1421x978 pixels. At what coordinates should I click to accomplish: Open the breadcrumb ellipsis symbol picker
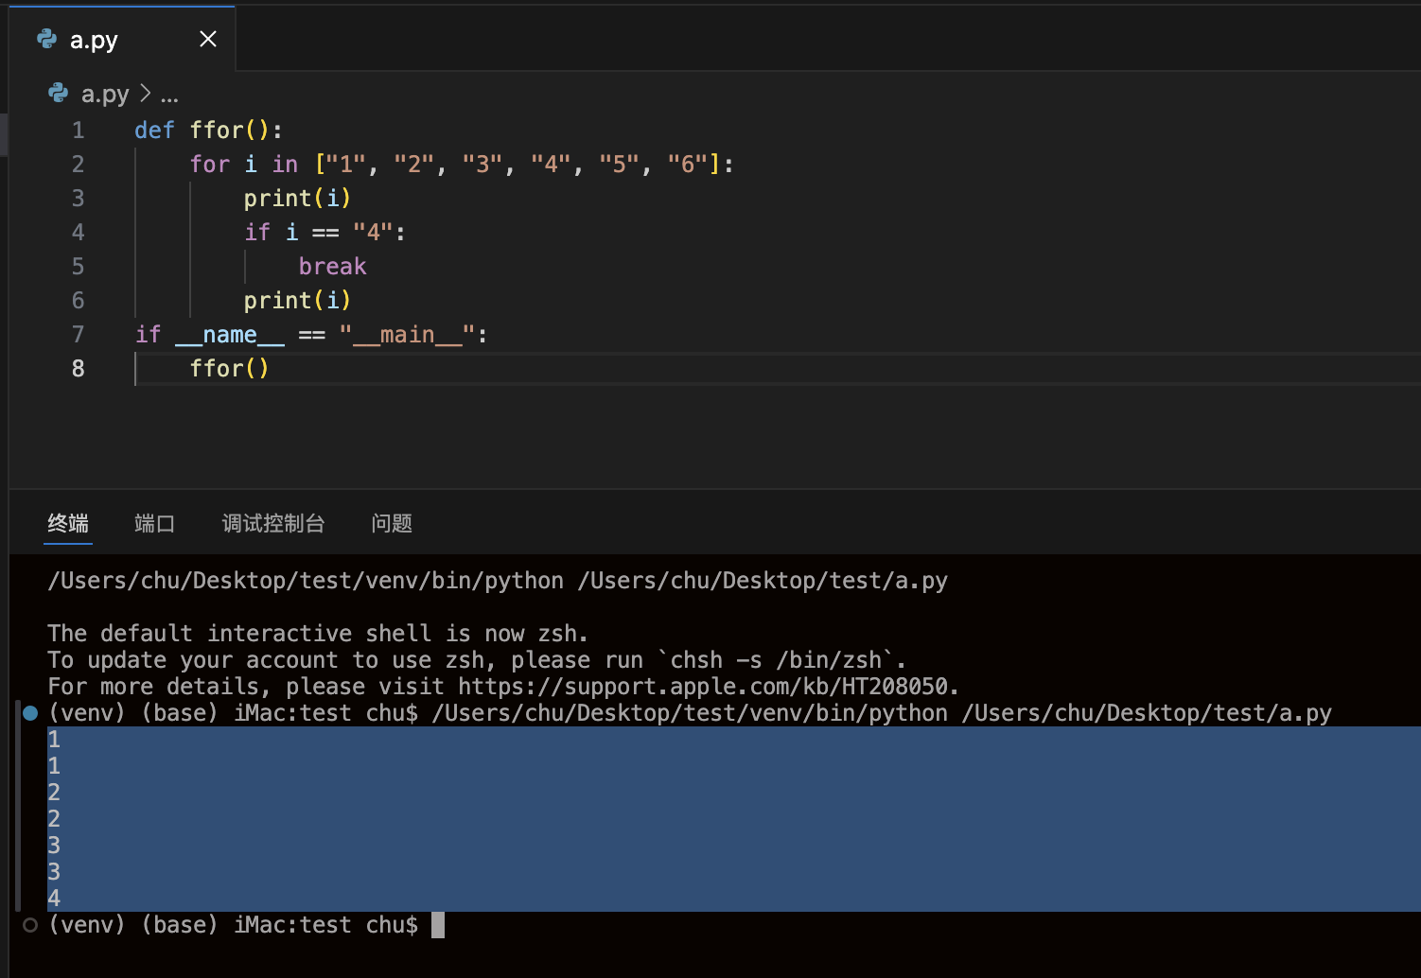[x=169, y=95]
